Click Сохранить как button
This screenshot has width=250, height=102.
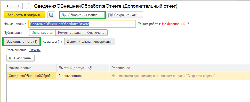coord(125,15)
